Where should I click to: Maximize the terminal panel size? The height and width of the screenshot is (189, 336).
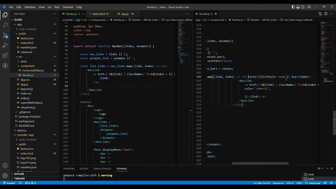[x=327, y=169]
